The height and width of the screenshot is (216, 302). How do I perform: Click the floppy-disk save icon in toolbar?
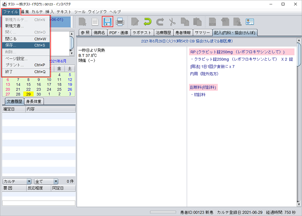107,21
